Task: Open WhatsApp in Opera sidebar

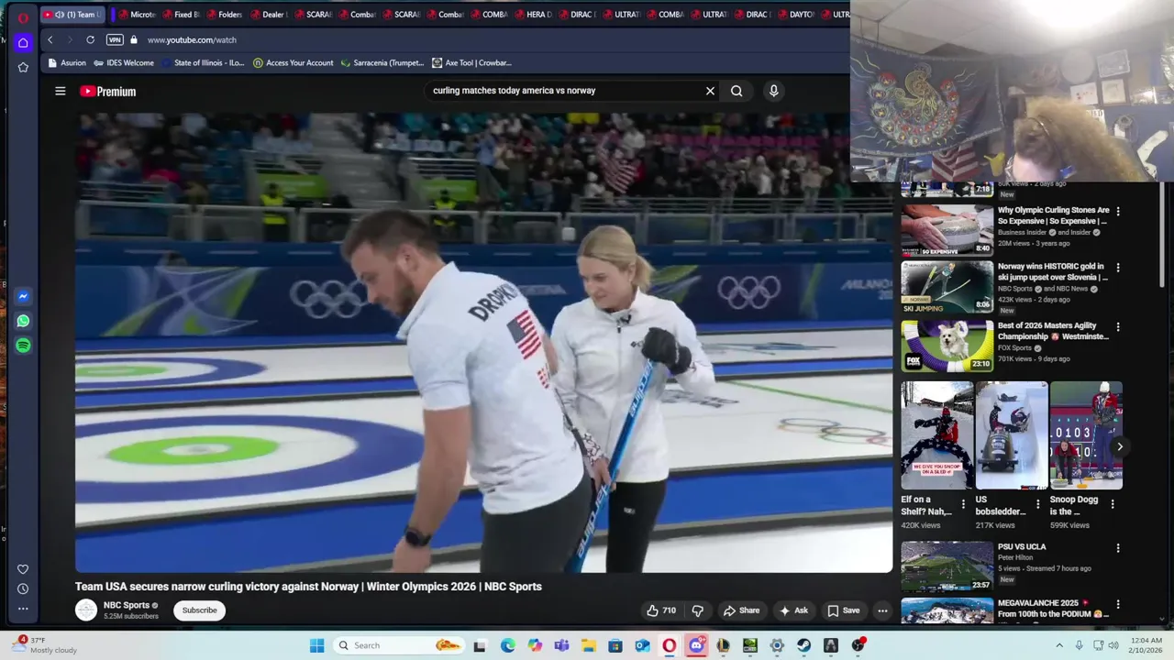Action: click(23, 321)
